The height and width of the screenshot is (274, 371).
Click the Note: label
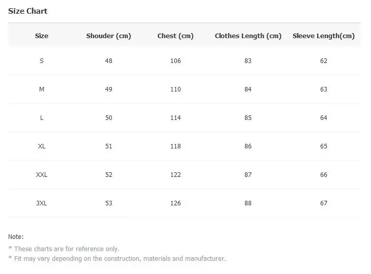pyautogui.click(x=16, y=236)
